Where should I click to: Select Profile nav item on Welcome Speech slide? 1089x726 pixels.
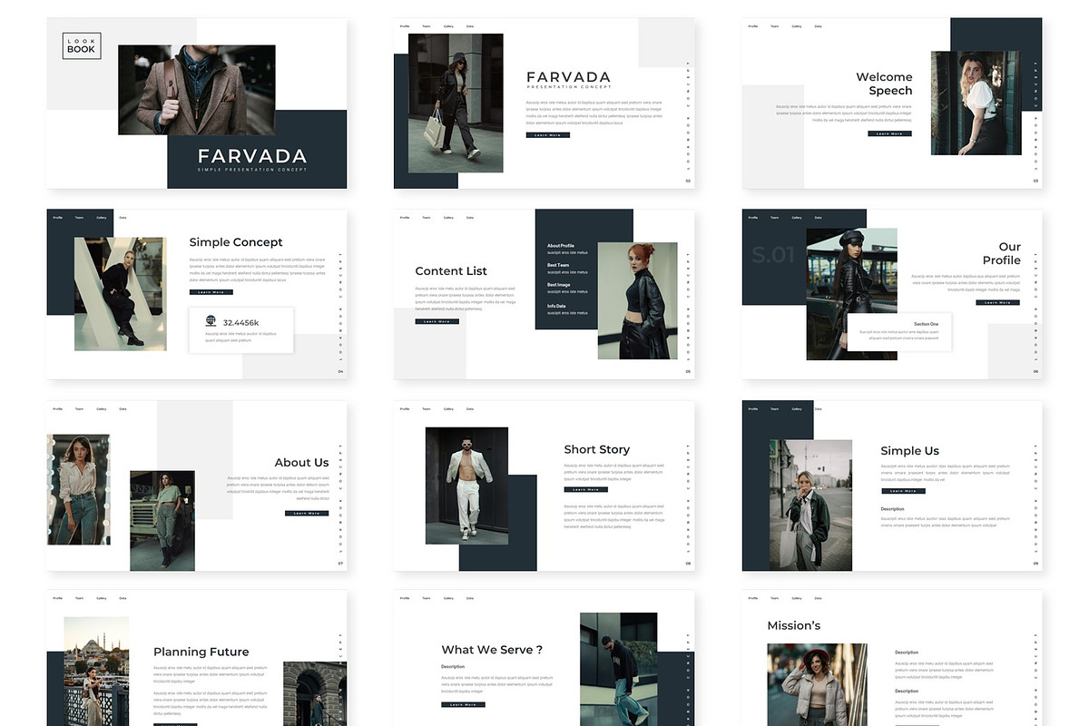[753, 26]
